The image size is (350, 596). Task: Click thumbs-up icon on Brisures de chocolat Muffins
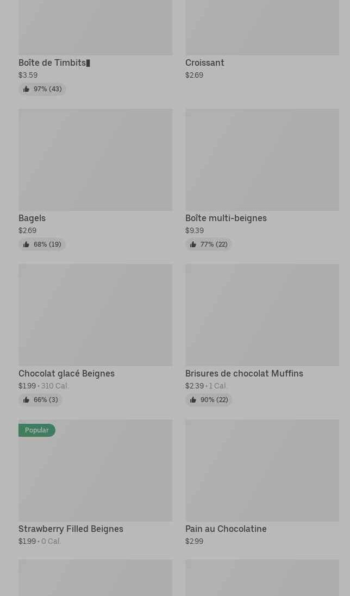tap(193, 400)
